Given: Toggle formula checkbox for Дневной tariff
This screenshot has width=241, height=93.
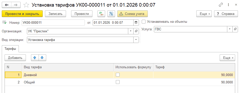Looking at the screenshot, I should tap(118, 75).
